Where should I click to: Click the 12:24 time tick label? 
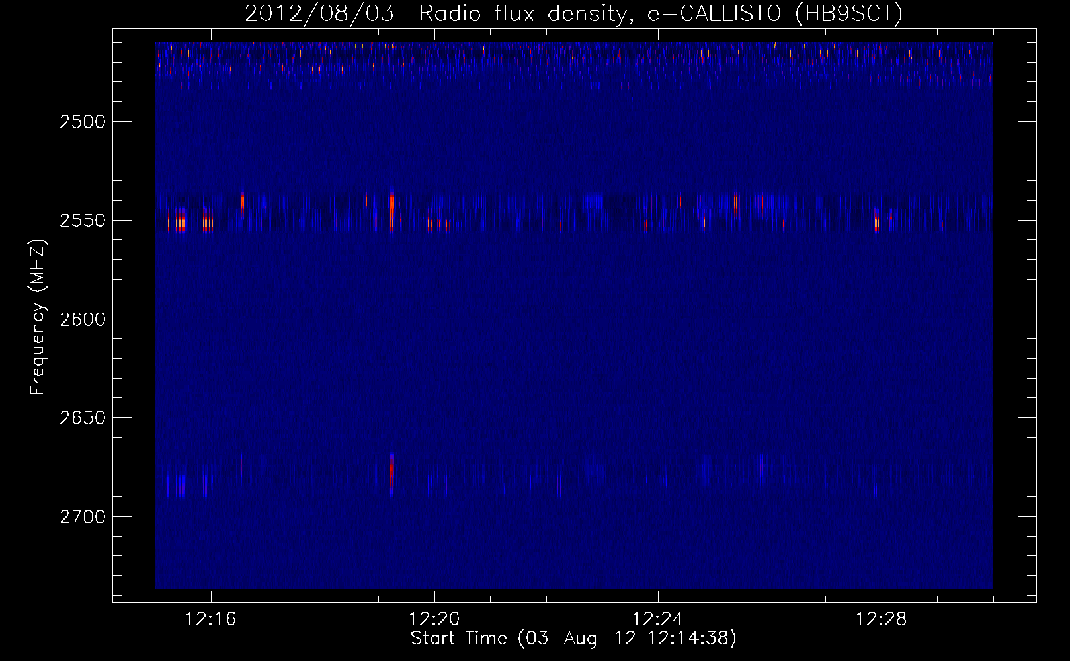coord(658,619)
